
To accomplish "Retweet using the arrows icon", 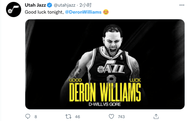I will coord(68,117).
